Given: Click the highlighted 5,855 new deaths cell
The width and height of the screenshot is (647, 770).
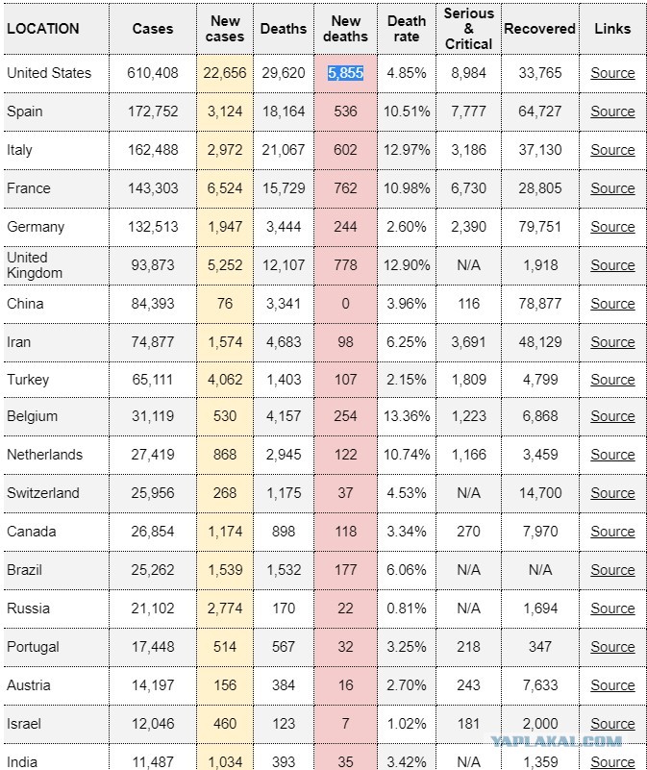Looking at the screenshot, I should coord(345,73).
